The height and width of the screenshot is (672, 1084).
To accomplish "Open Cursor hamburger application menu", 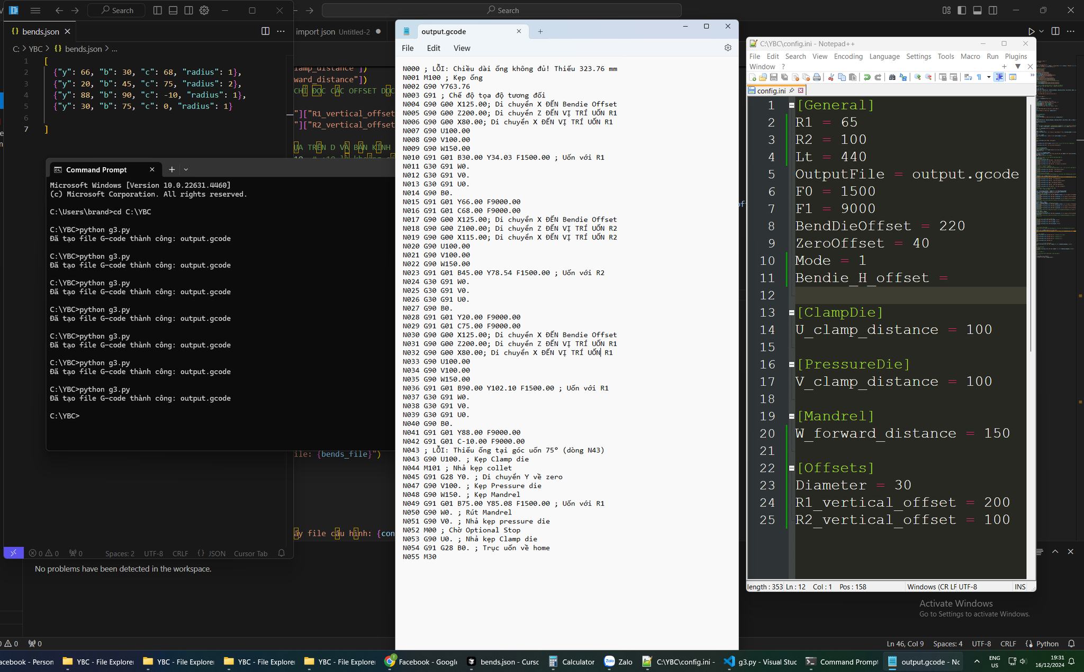I will [35, 10].
